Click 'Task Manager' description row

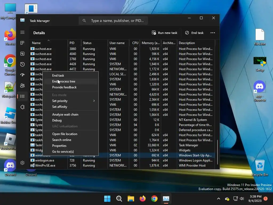[188, 145]
